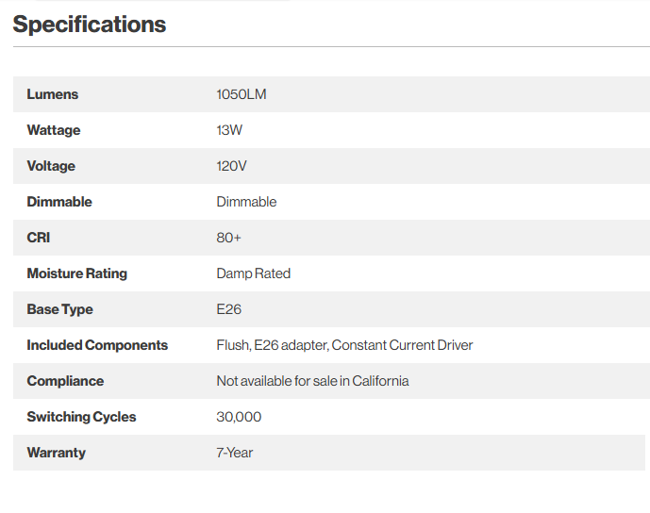Select the Damp Rated value
This screenshot has height=513, width=650.
pos(253,273)
